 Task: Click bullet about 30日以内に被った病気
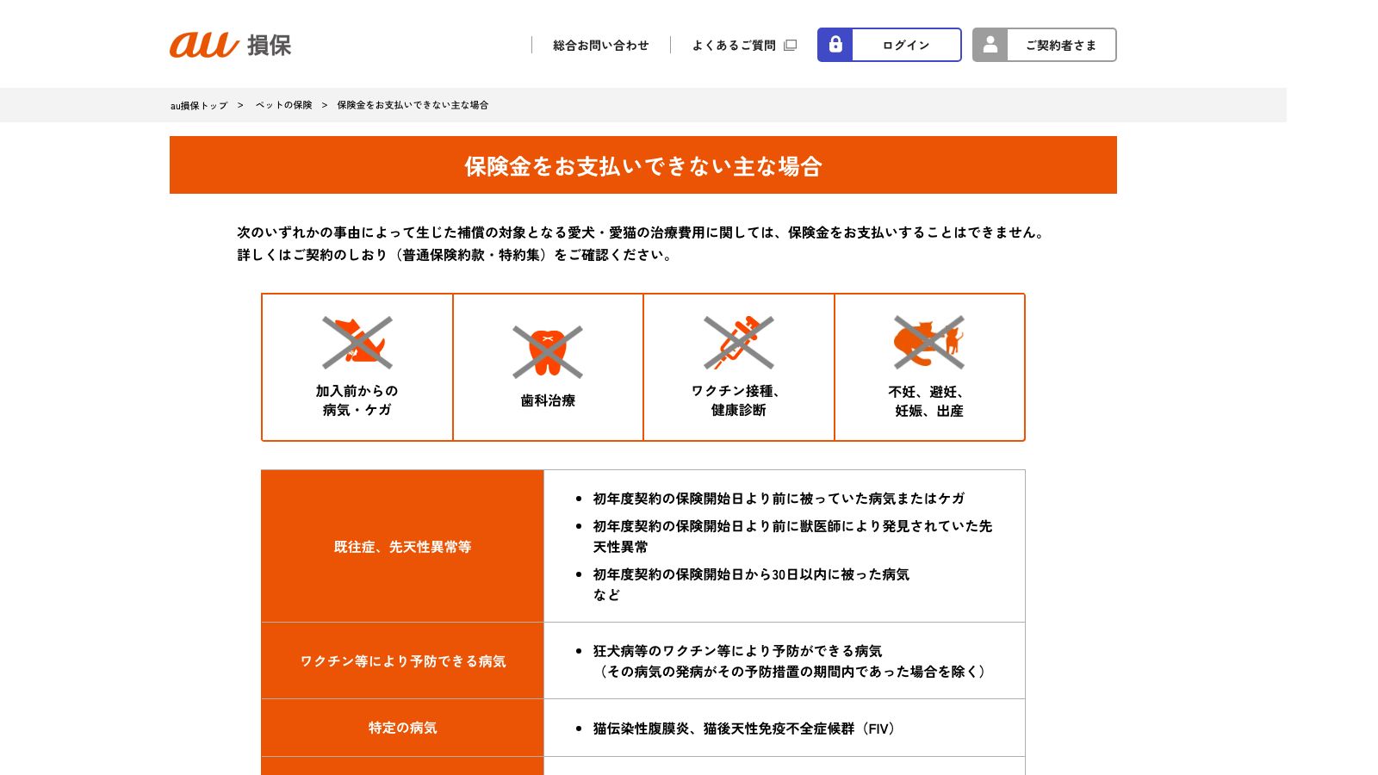coord(751,574)
